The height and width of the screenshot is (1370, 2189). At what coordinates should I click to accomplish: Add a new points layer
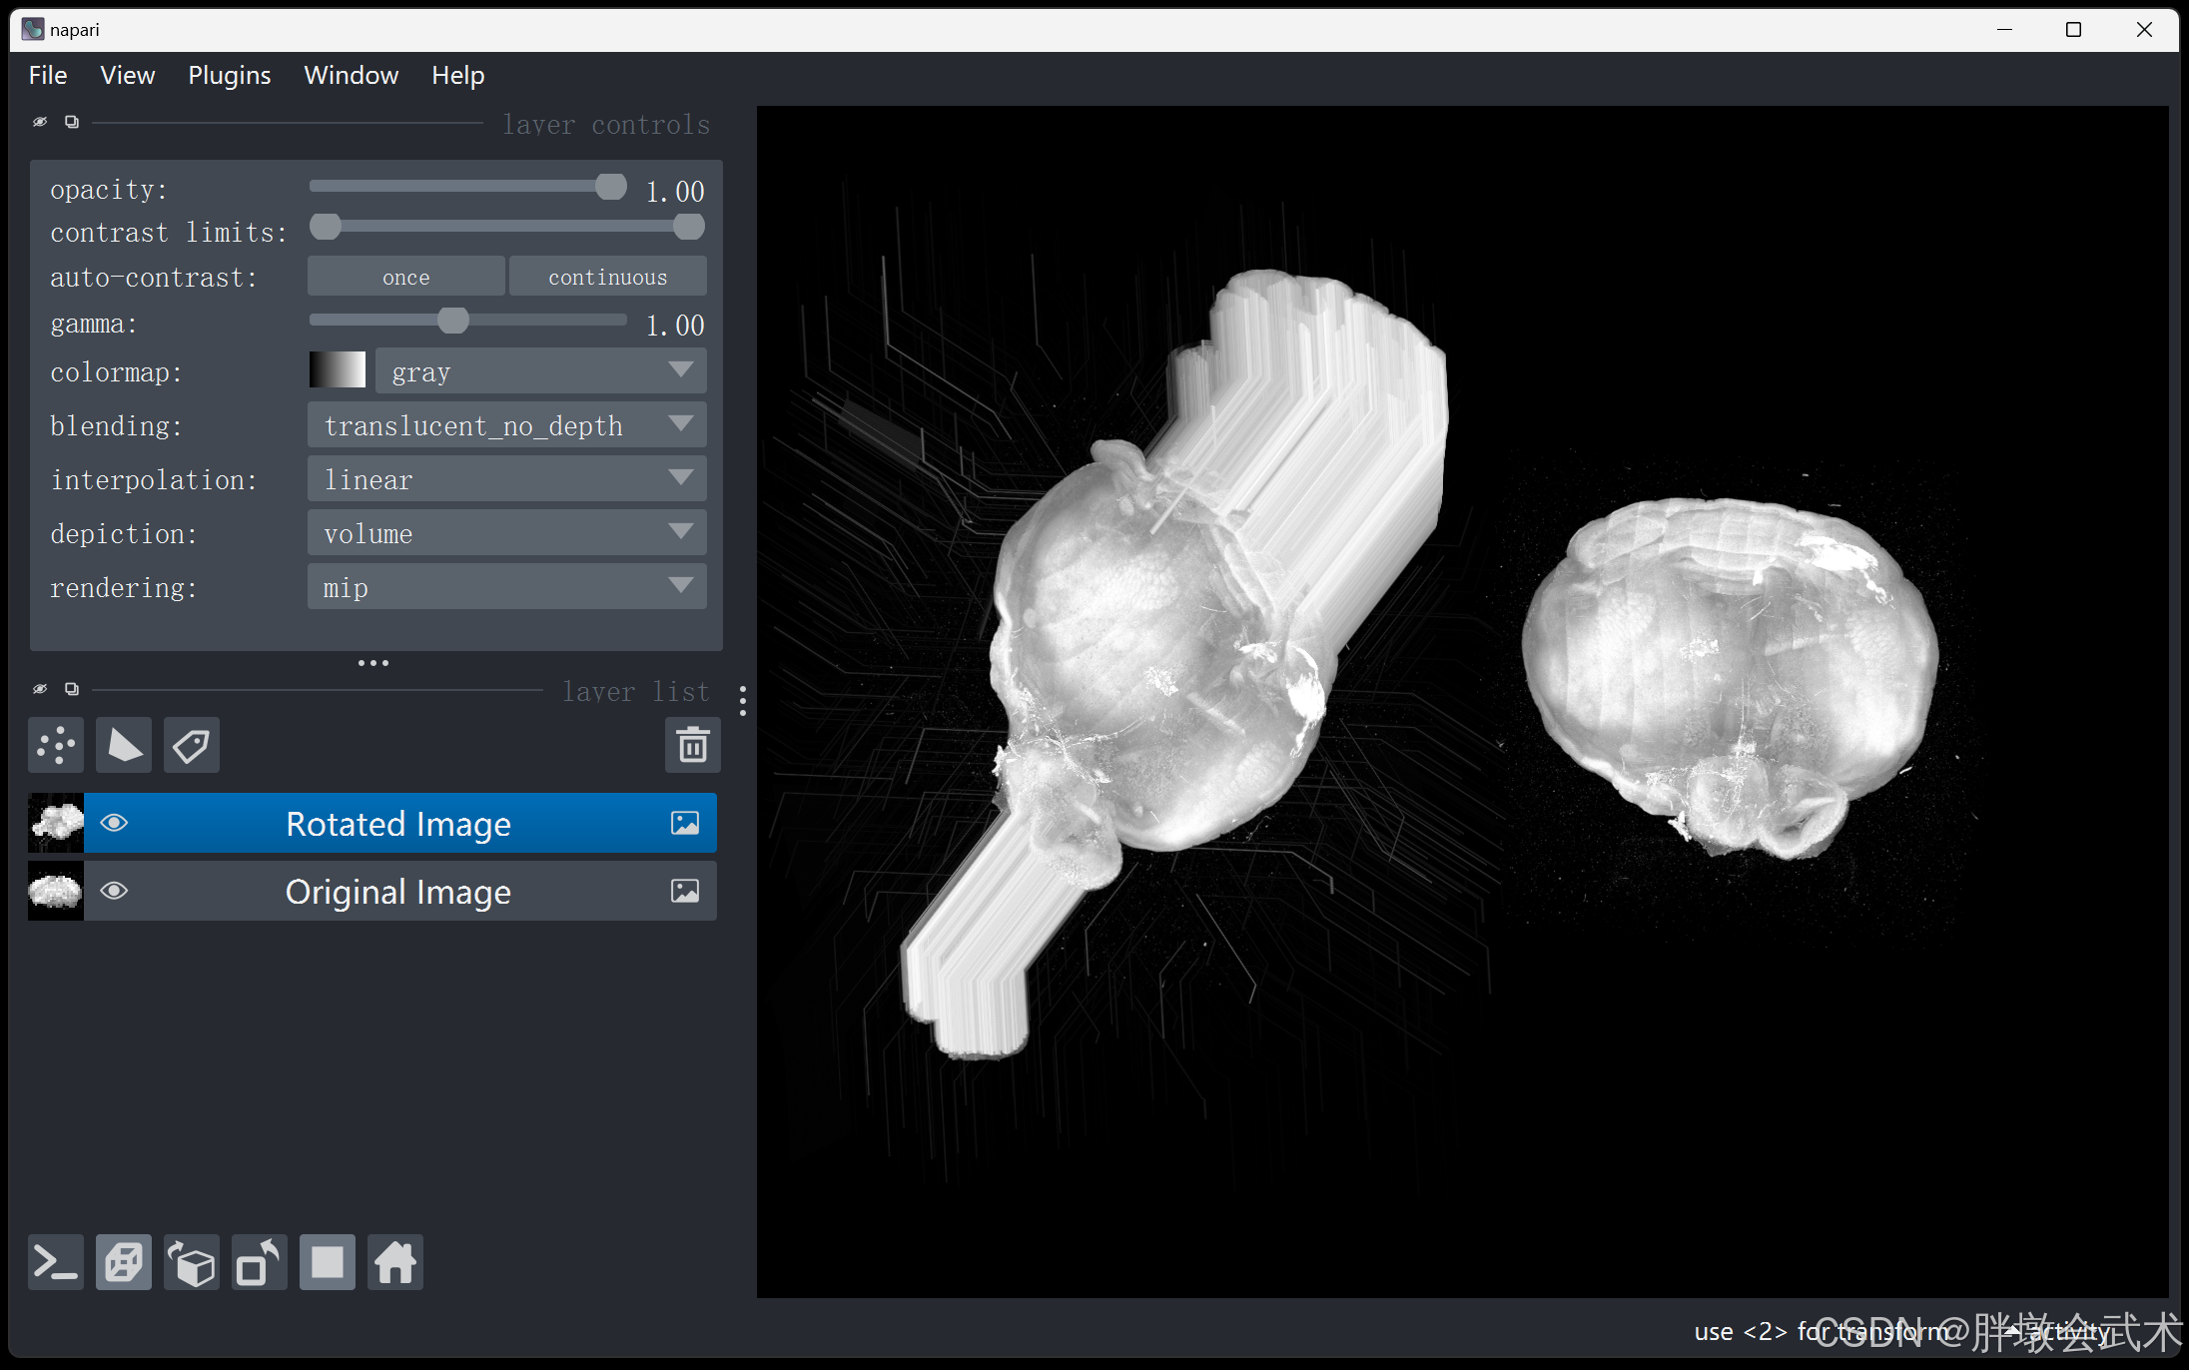click(56, 745)
